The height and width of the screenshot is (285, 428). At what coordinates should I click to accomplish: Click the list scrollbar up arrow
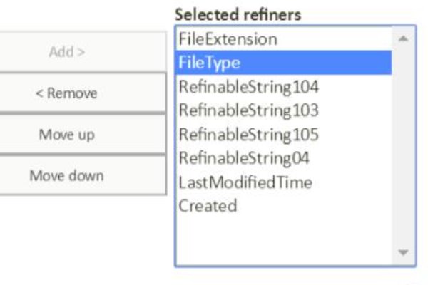[x=403, y=38]
